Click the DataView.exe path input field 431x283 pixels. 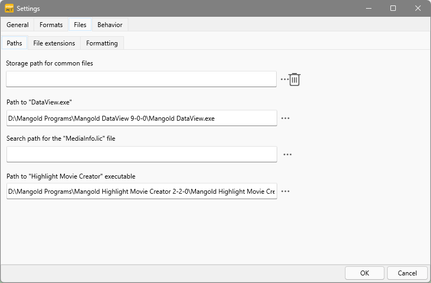[141, 118]
